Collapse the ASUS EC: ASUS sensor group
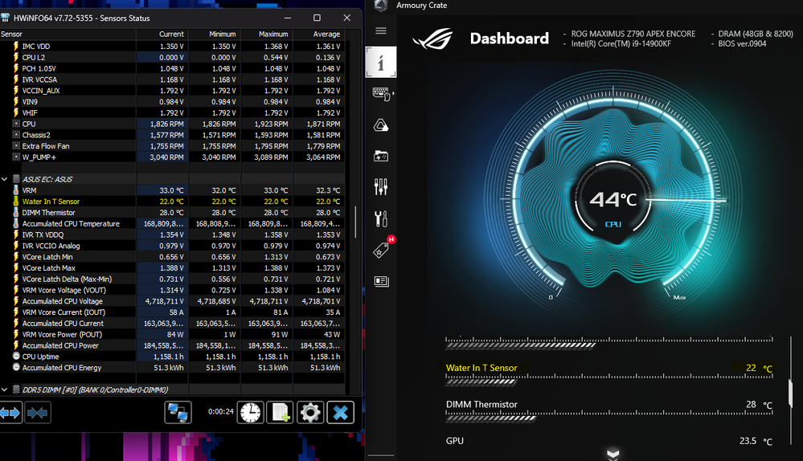The image size is (803, 461). tap(5, 179)
